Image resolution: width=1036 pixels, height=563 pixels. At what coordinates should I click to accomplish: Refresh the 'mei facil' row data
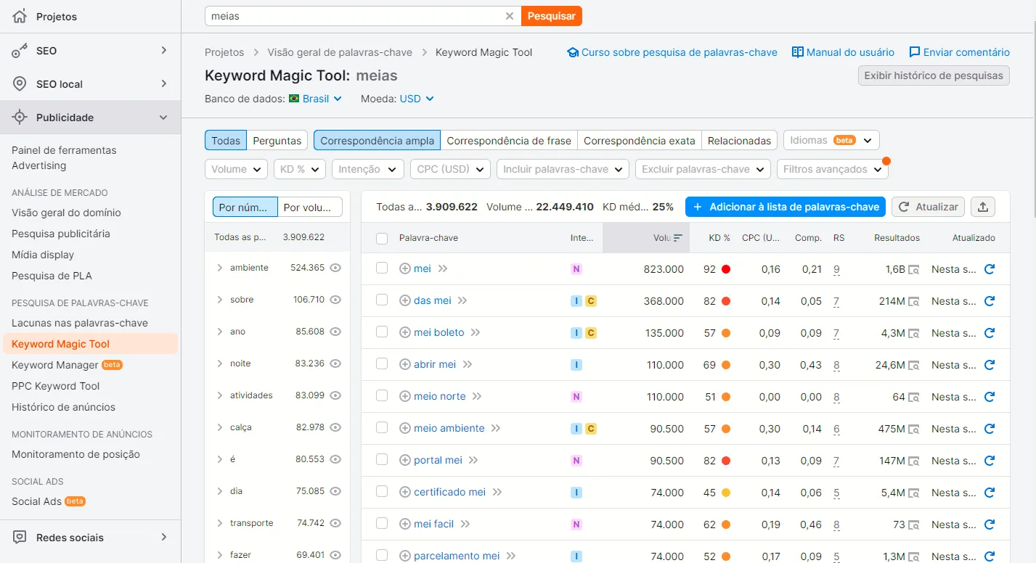point(989,525)
